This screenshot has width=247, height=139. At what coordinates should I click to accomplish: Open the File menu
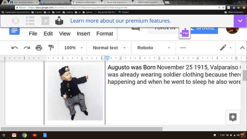(x=33, y=34)
